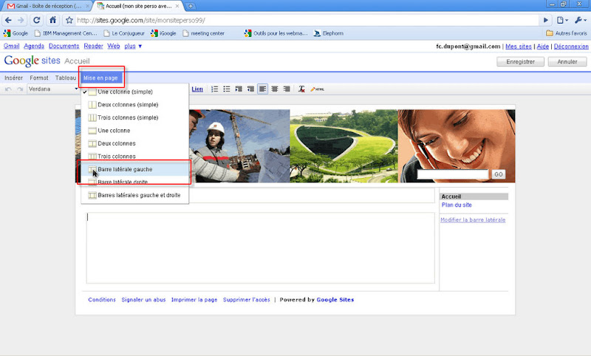591x356 pixels.
Task: Insert a bulleted list
Action: pyautogui.click(x=227, y=89)
